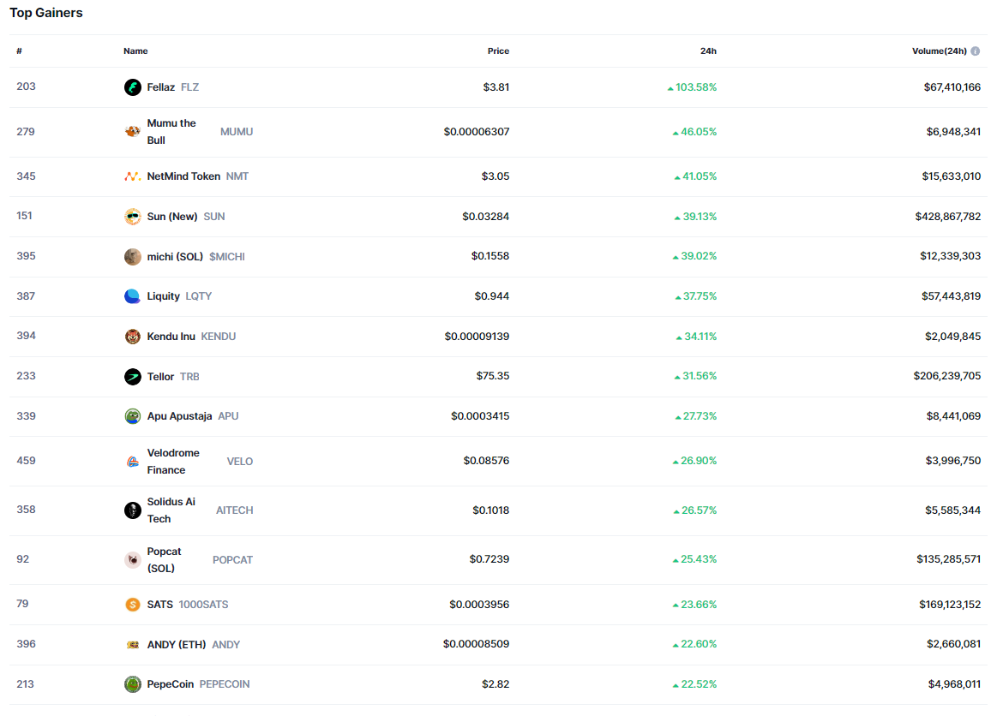This screenshot has width=1003, height=716.
Task: Open the ANDY (ETH) coin page
Action: pyautogui.click(x=177, y=645)
